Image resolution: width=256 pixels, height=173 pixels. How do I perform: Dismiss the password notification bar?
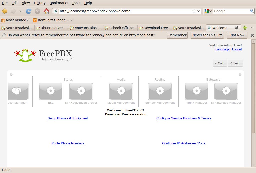[x=252, y=35]
